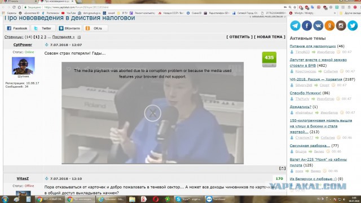Open the YouTube bookmark
The image size is (361, 203).
[x=69, y=13]
